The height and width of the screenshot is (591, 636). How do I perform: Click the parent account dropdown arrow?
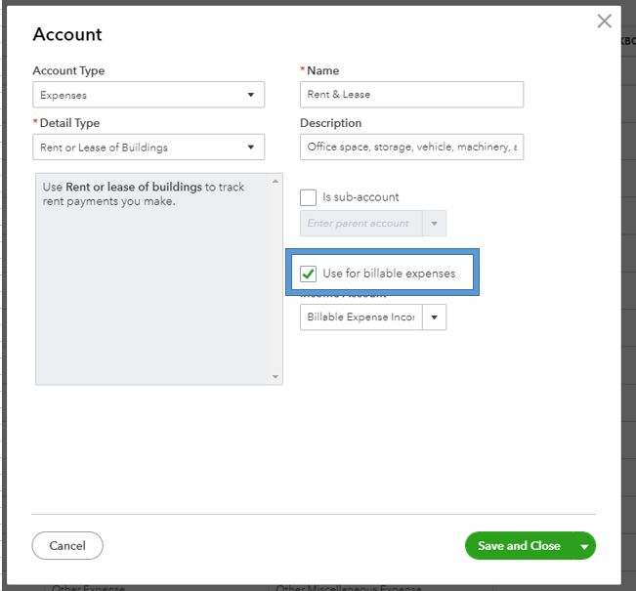point(435,224)
